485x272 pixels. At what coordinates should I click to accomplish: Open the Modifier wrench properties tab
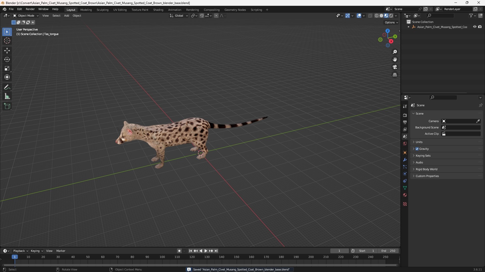(405, 160)
